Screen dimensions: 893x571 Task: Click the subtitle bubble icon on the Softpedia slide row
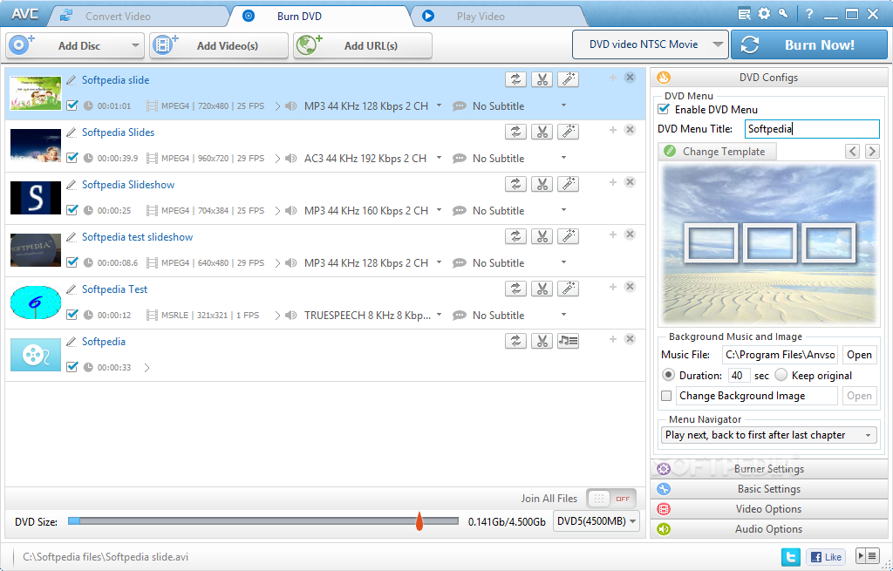pos(459,105)
